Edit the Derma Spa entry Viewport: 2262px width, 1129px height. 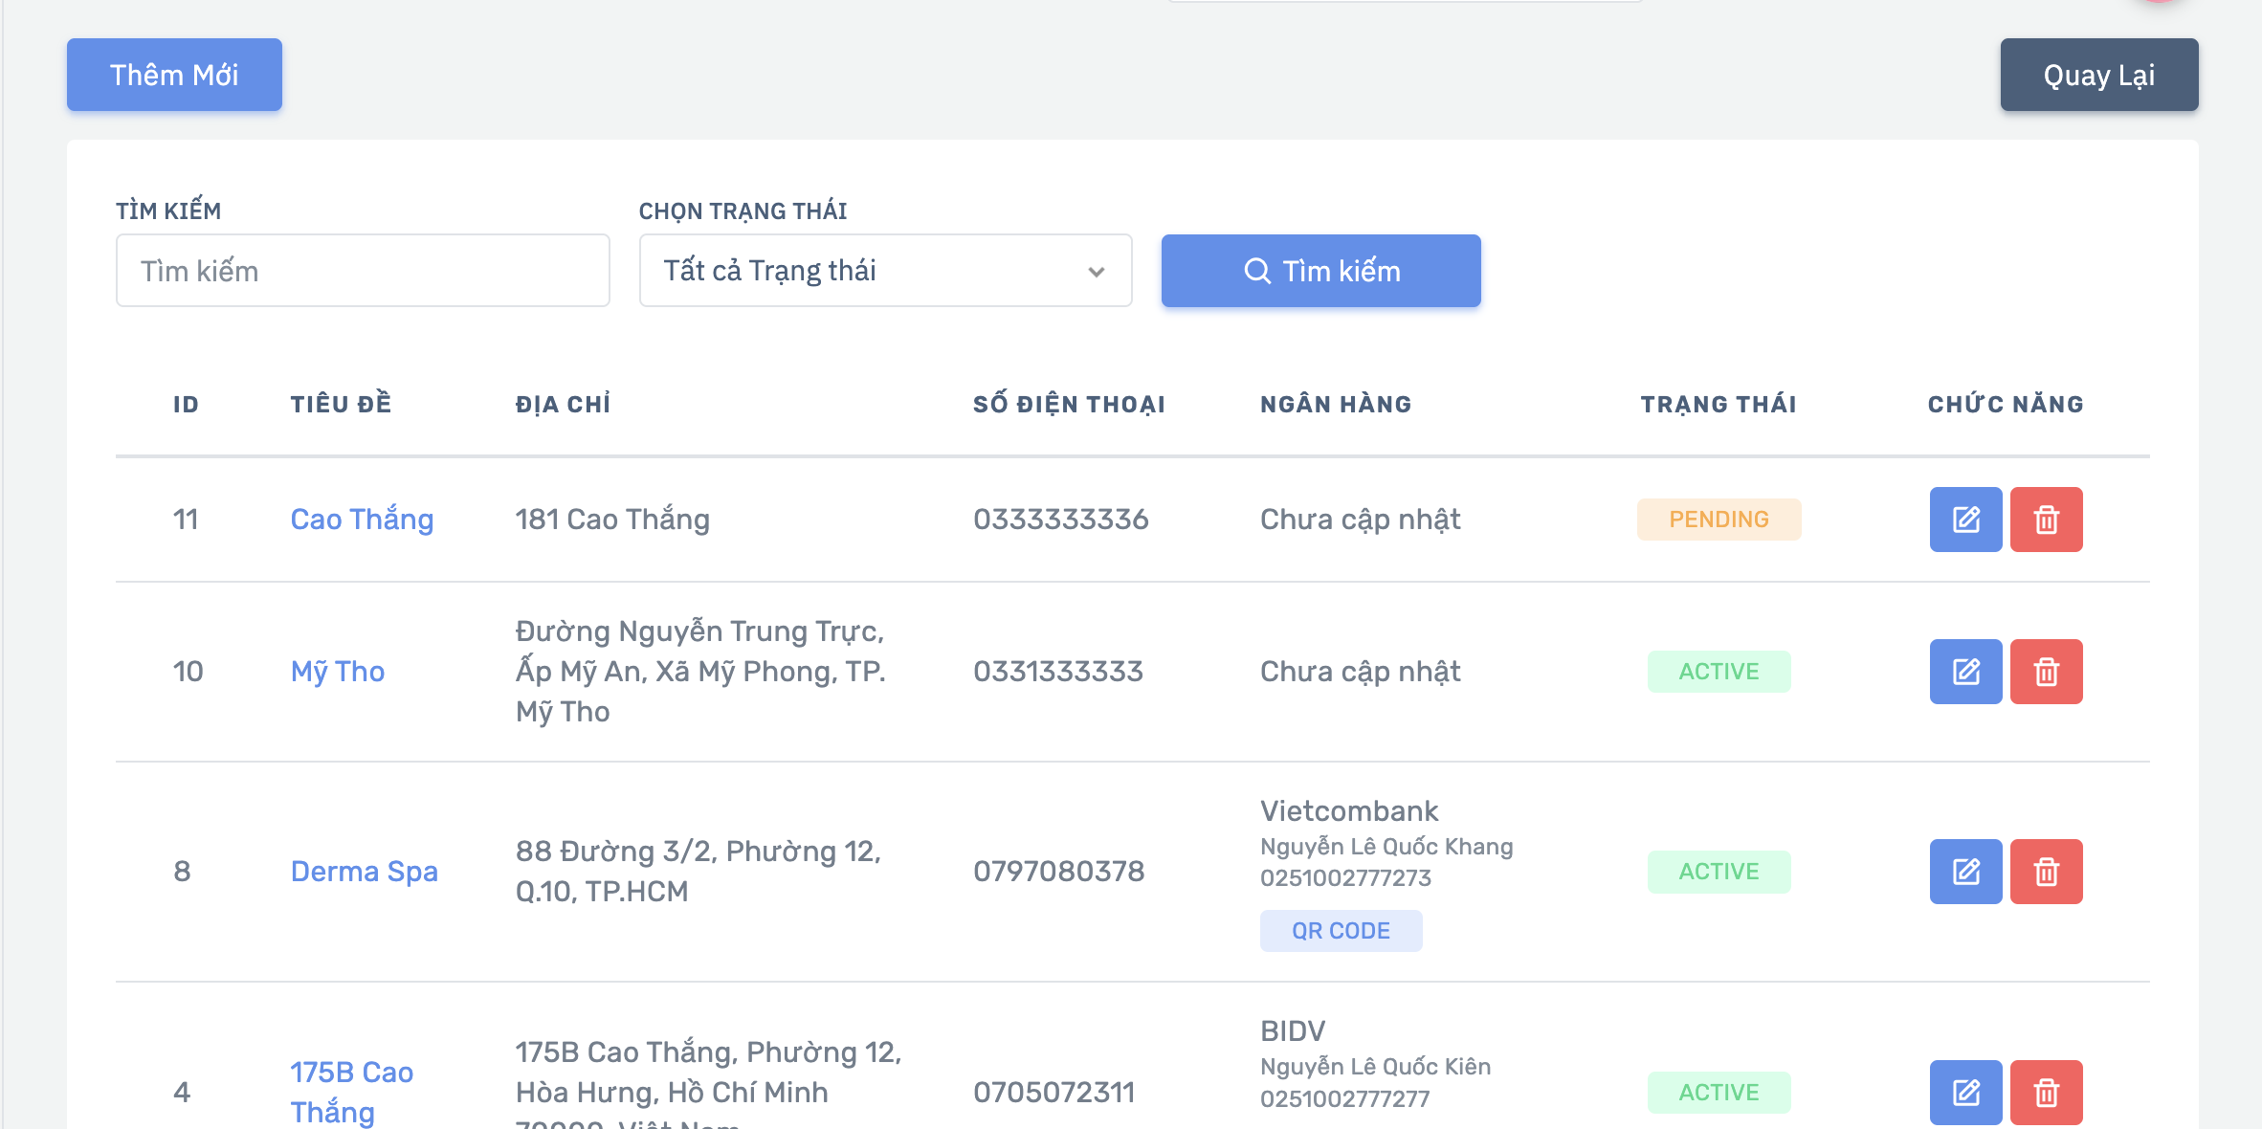click(1965, 872)
